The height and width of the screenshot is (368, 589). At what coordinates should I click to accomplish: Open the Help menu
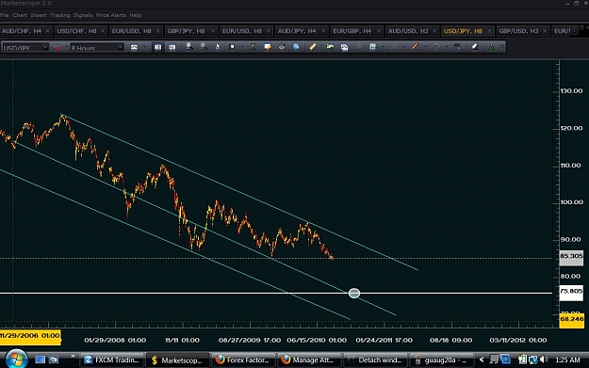135,15
